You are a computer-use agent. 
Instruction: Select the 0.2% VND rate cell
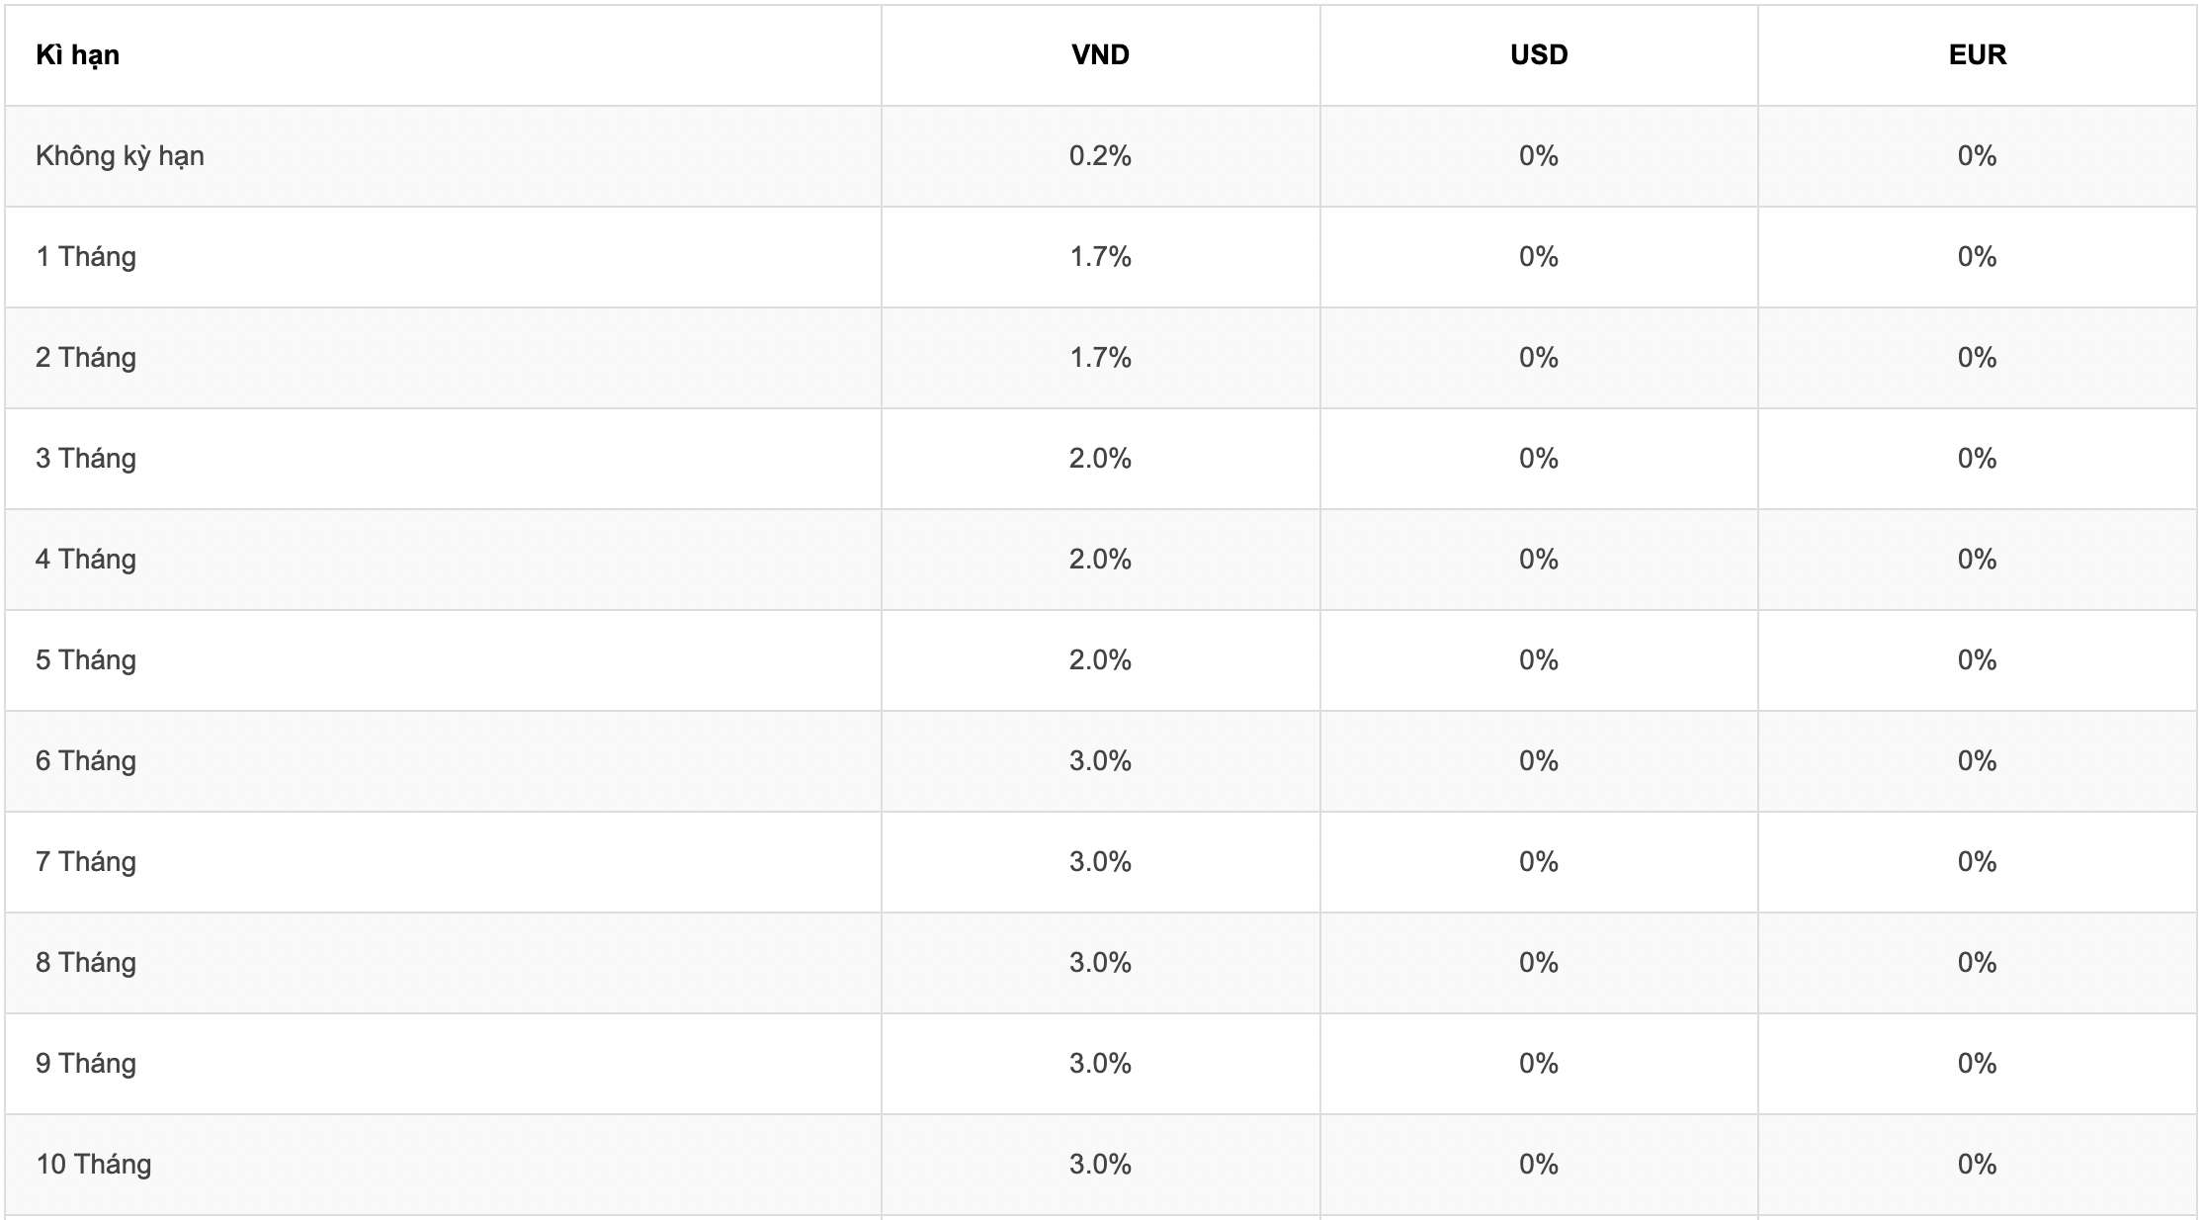click(x=1100, y=156)
